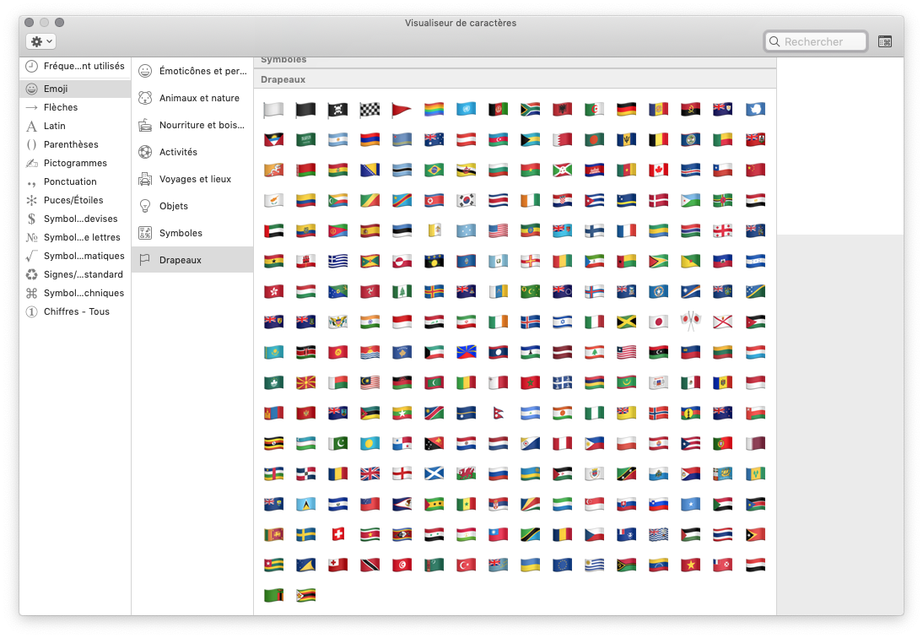The image size is (923, 638).
Task: Open the Pictogrammes category
Action: pos(75,163)
